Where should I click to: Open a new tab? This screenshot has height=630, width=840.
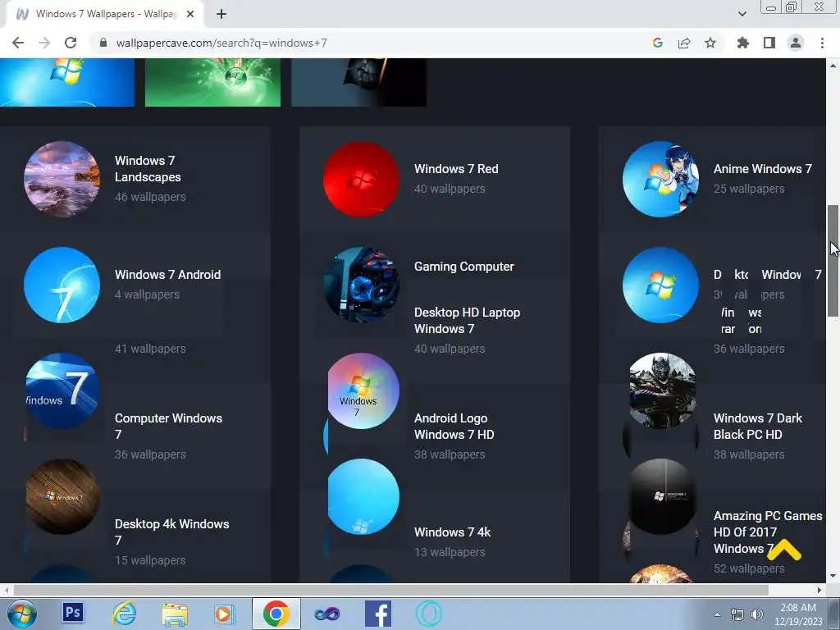point(221,14)
